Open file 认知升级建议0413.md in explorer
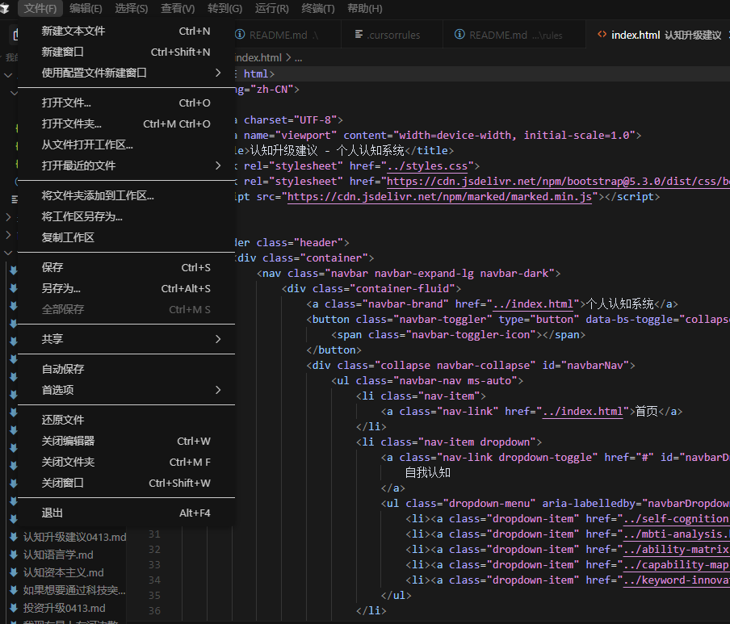The width and height of the screenshot is (730, 624). [x=74, y=537]
